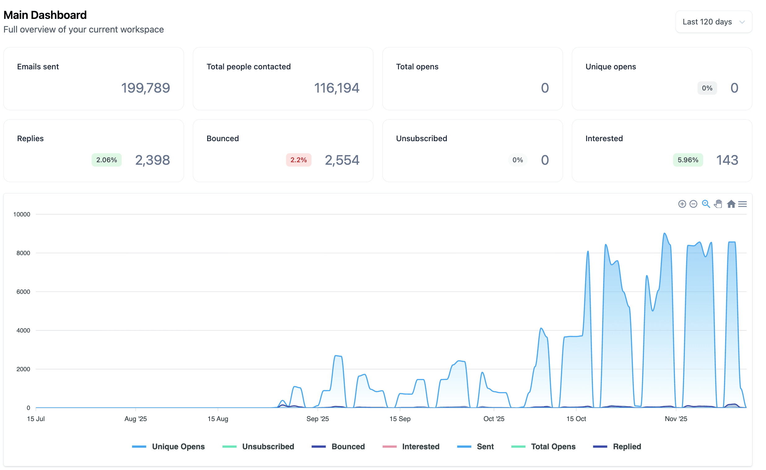Click the Bounced 2.2% red badge
The image size is (766, 470).
click(298, 160)
